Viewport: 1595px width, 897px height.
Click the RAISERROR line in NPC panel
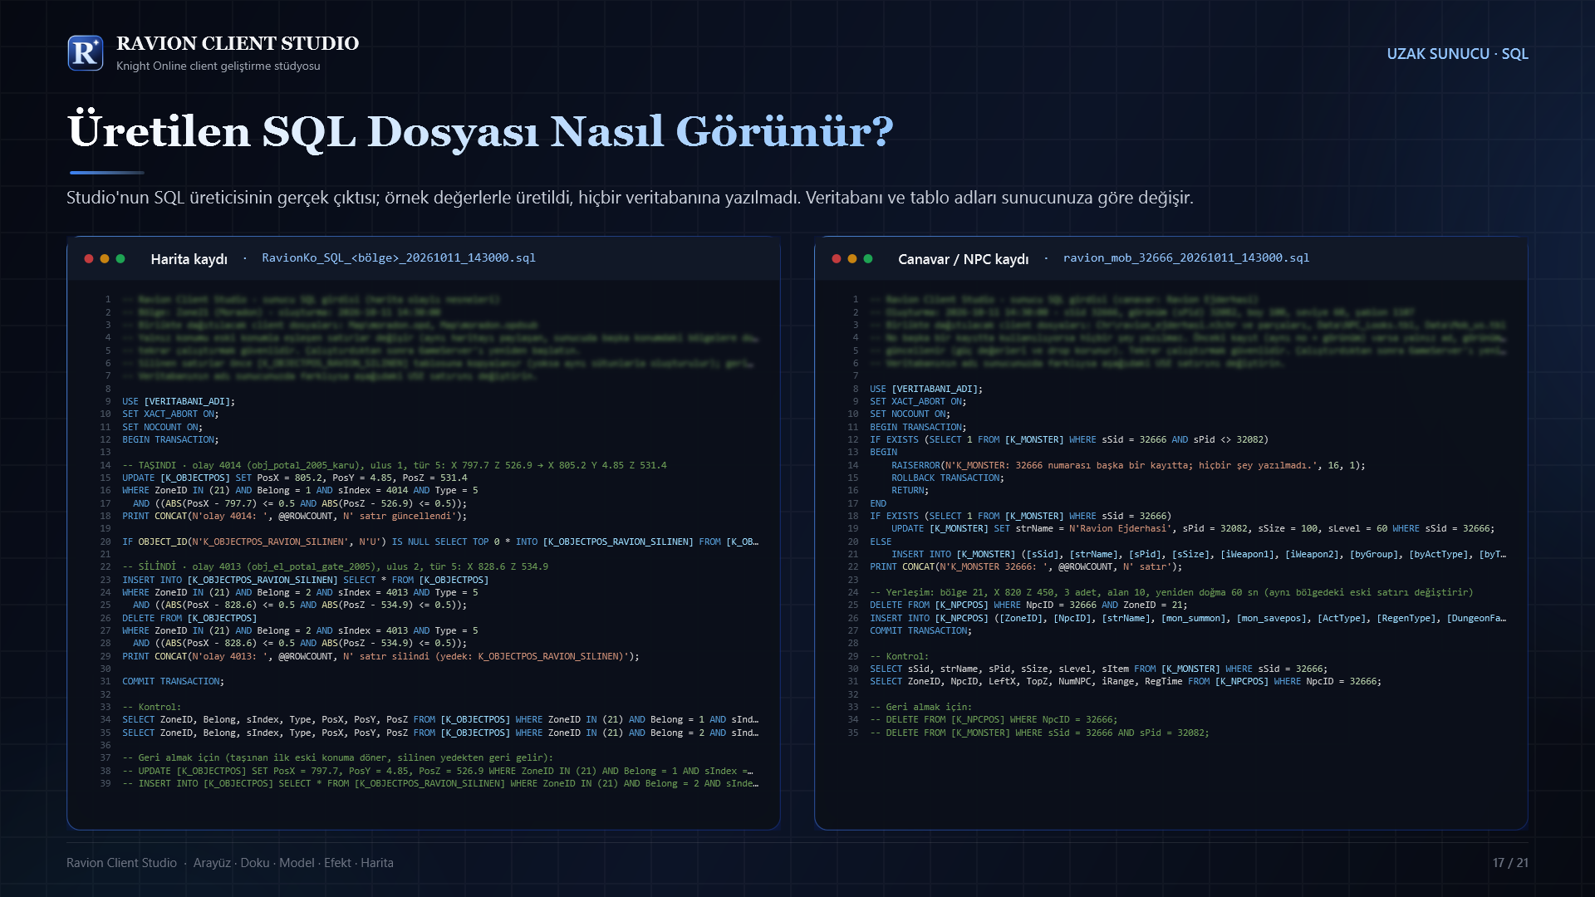point(1128,466)
